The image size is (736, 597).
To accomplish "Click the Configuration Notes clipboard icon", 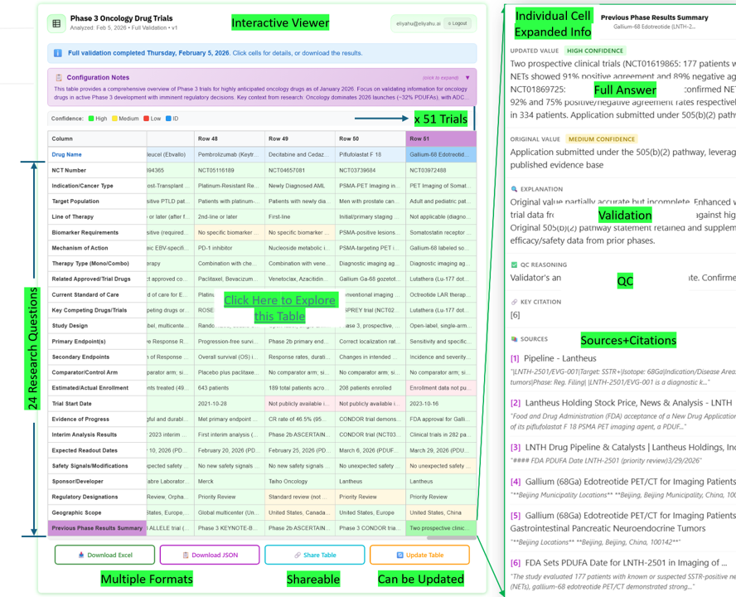I will (59, 75).
